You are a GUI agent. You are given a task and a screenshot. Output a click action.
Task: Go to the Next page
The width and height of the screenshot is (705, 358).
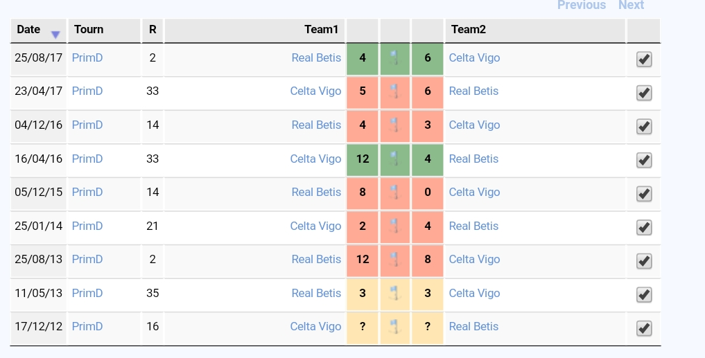631,5
